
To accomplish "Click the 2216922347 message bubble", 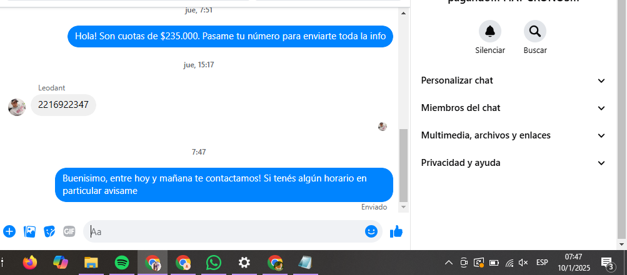I will pos(63,105).
